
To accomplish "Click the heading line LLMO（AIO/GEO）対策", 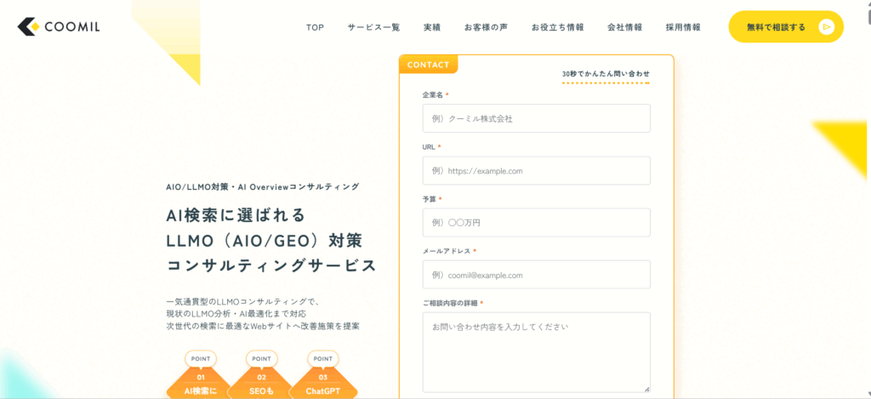I will click(x=265, y=241).
